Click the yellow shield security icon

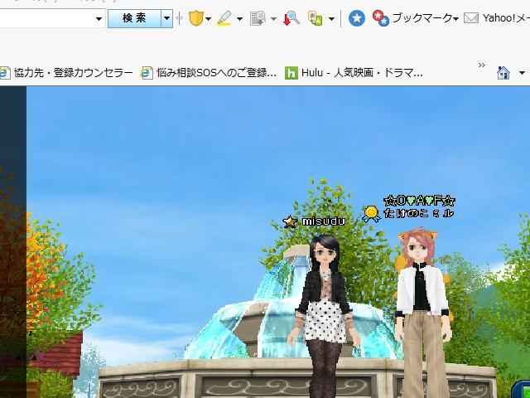pos(195,18)
